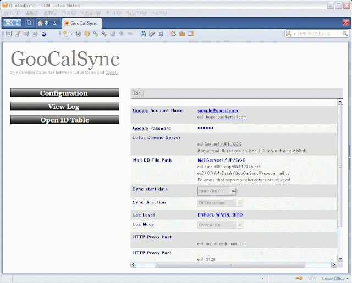Open the ファイル(F) menu

click(12, 13)
